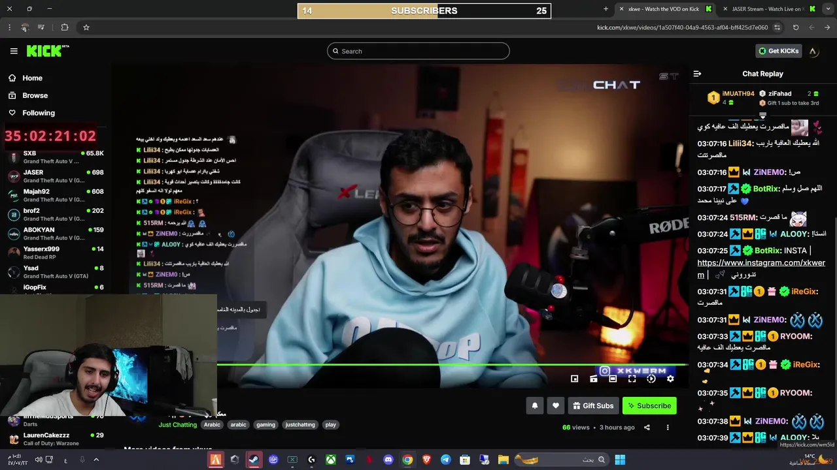Image resolution: width=837 pixels, height=470 pixels.
Task: Open the three-dot more options below video
Action: pos(668,428)
